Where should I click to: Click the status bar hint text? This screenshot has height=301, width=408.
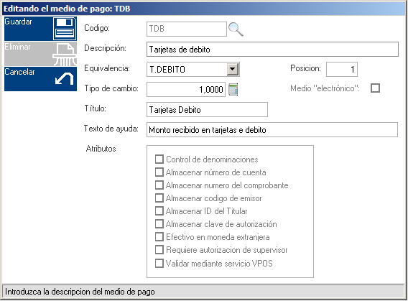(x=80, y=292)
